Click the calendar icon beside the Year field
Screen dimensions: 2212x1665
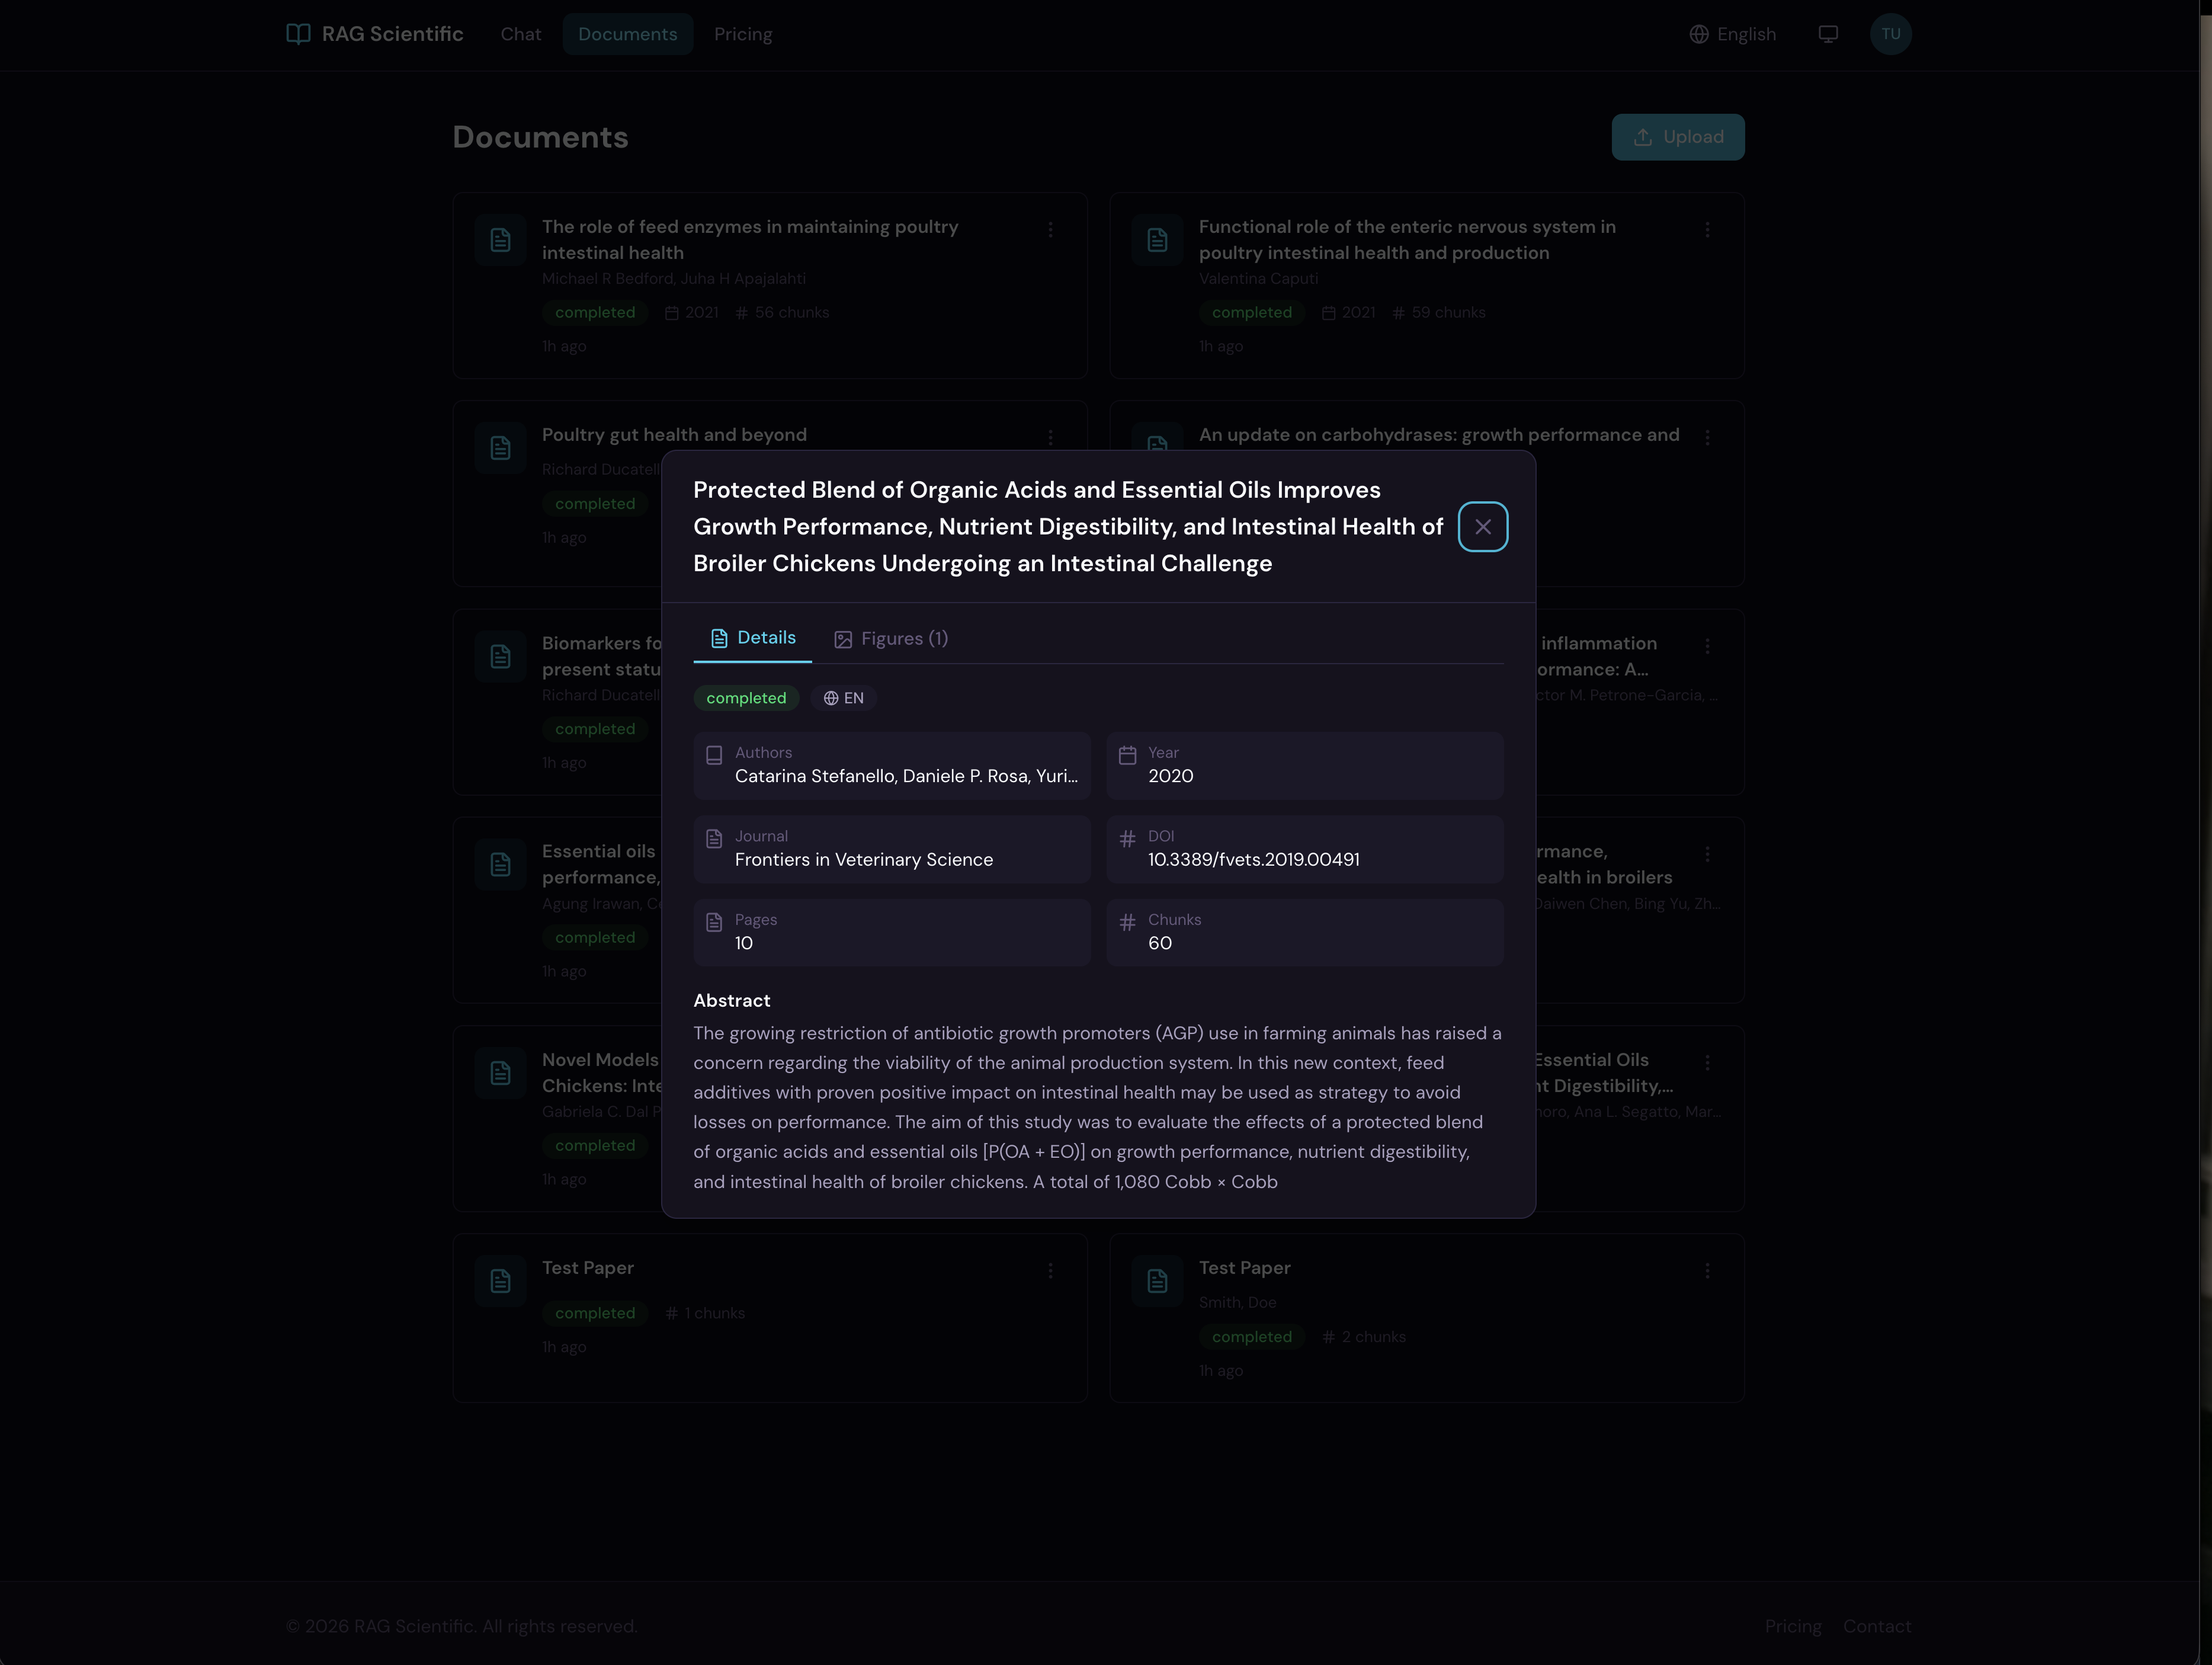tap(1128, 755)
